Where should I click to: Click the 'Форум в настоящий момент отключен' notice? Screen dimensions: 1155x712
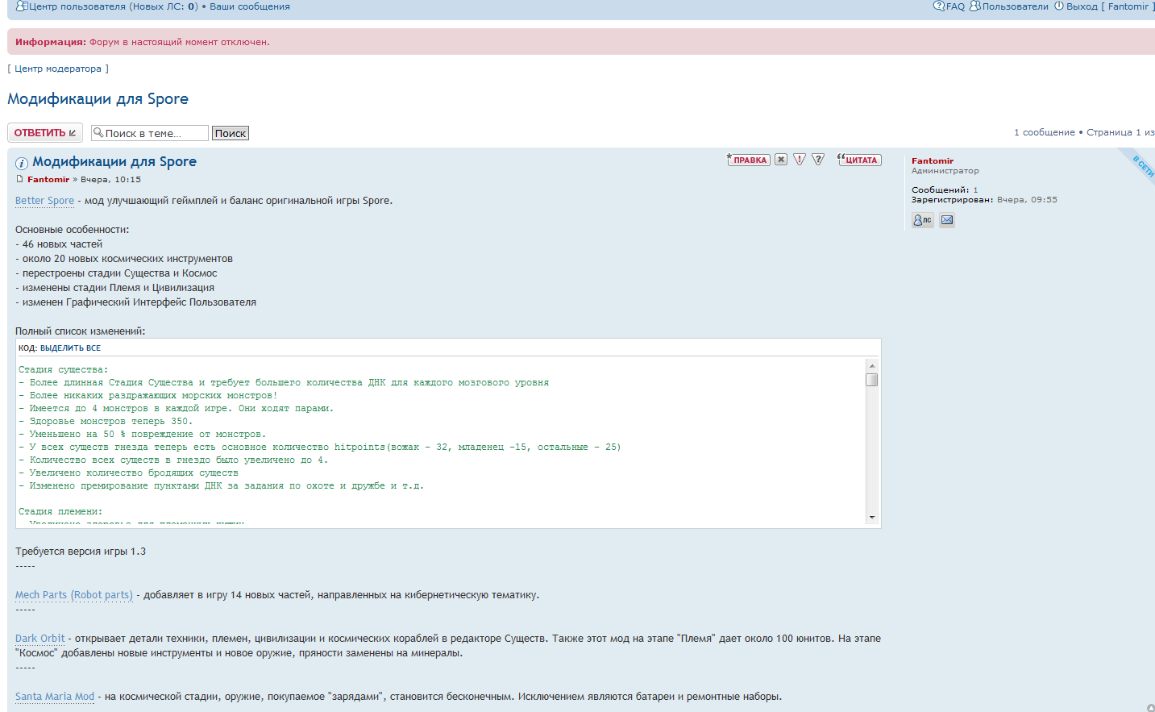(180, 42)
